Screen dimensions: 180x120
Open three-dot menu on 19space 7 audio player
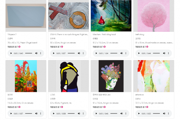click(x=40, y=53)
